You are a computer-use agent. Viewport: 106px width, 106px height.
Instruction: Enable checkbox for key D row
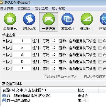100,62
